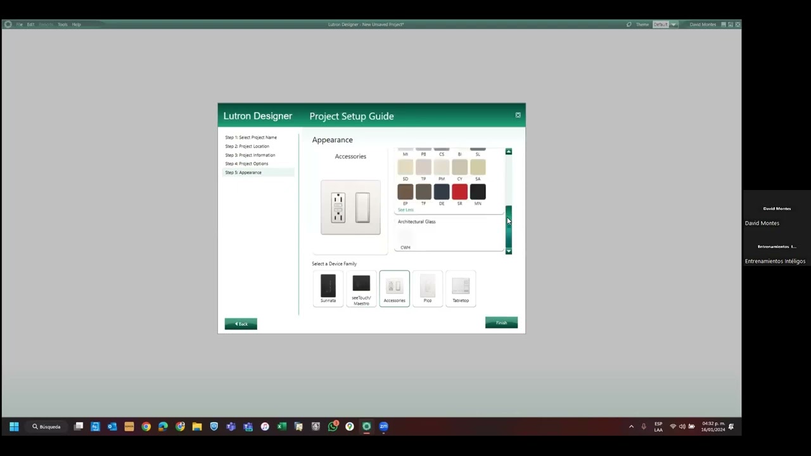Select the Sunnata device family
811x456 pixels.
[x=328, y=288]
